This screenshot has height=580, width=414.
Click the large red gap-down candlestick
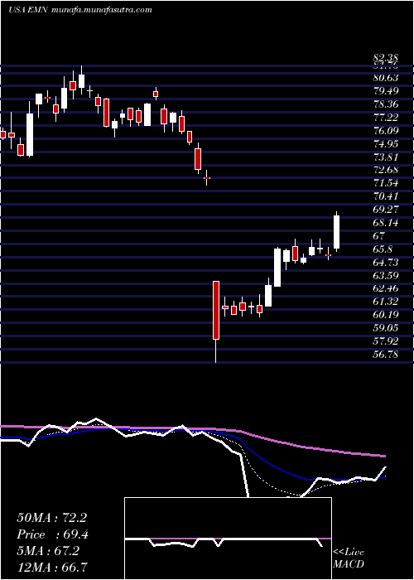click(215, 311)
